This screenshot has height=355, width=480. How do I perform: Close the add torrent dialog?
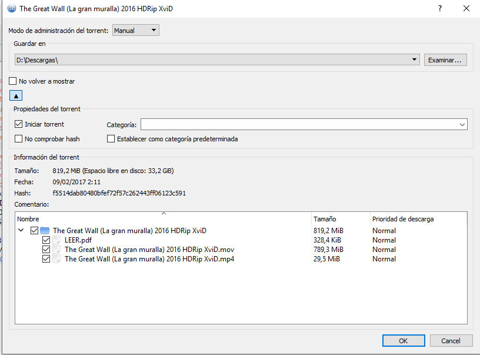(x=466, y=8)
